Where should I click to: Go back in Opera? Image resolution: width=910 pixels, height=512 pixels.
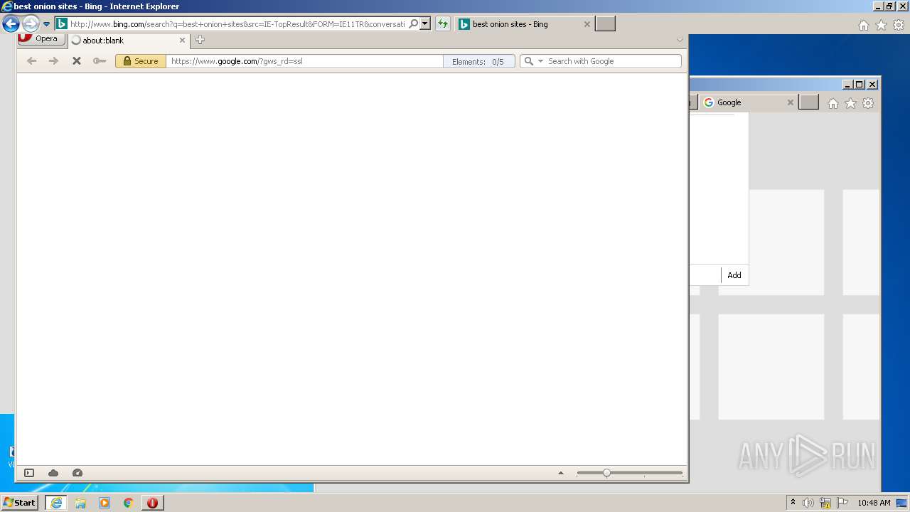(31, 61)
